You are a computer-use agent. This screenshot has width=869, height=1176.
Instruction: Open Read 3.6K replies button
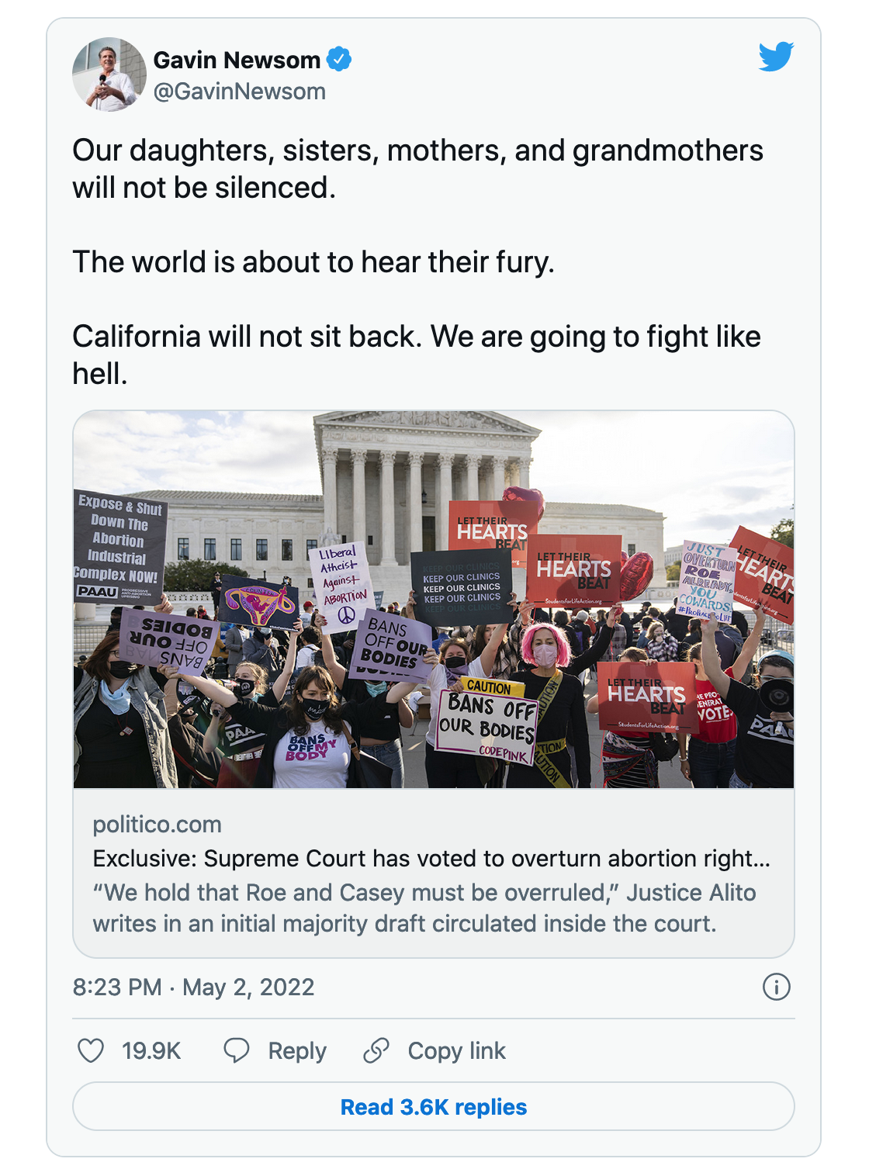pos(434,1106)
